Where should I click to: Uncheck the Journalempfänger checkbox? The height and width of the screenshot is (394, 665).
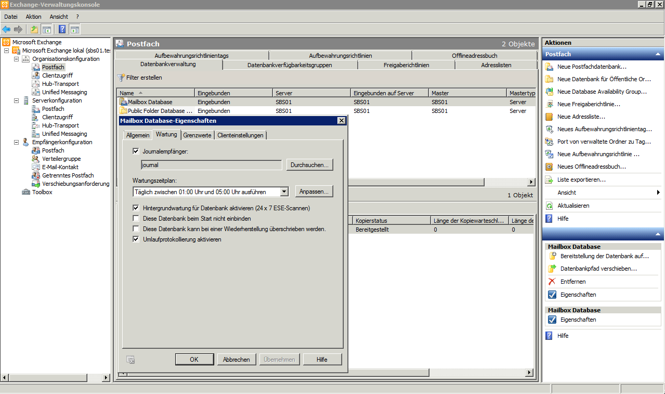(x=136, y=151)
